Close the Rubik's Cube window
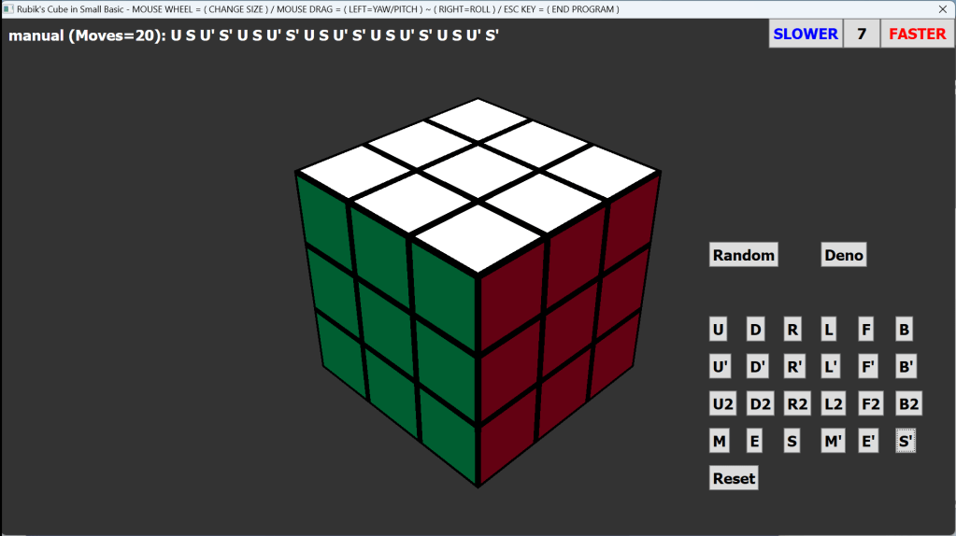 coord(942,8)
